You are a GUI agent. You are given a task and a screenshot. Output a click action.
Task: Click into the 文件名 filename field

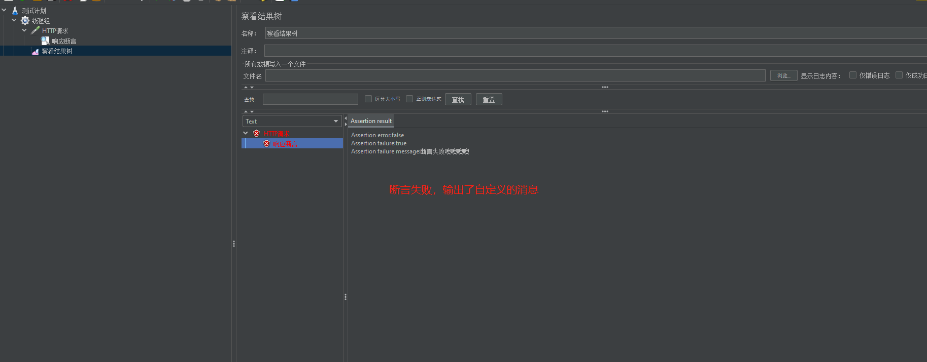pyautogui.click(x=516, y=75)
